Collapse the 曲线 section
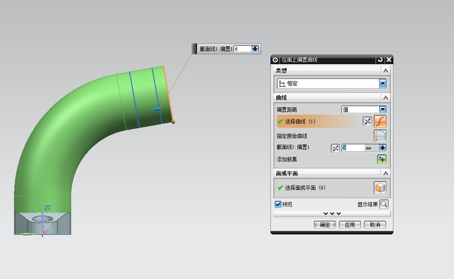 (x=386, y=97)
